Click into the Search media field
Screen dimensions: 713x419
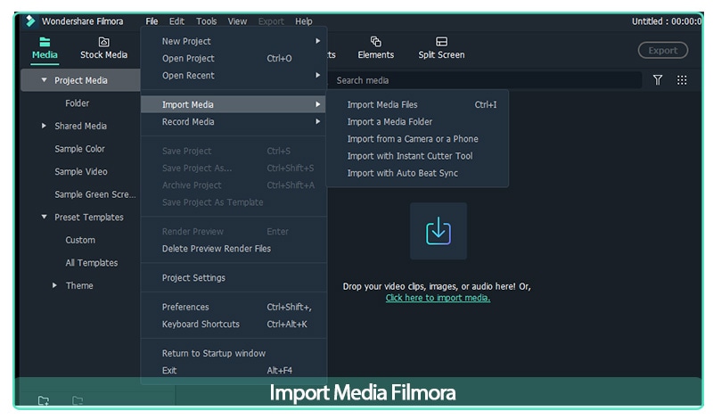click(484, 80)
